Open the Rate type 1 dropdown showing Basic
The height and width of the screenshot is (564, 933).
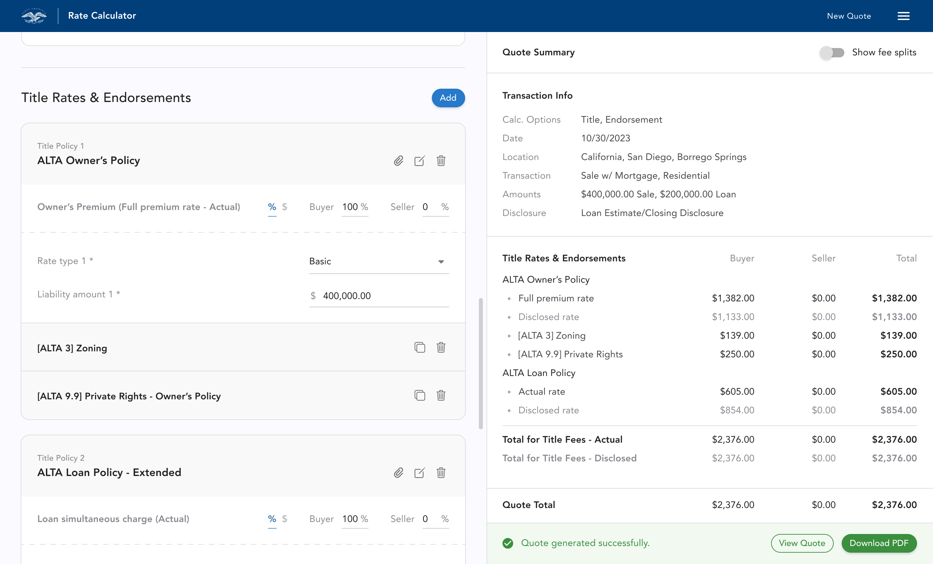coord(378,261)
